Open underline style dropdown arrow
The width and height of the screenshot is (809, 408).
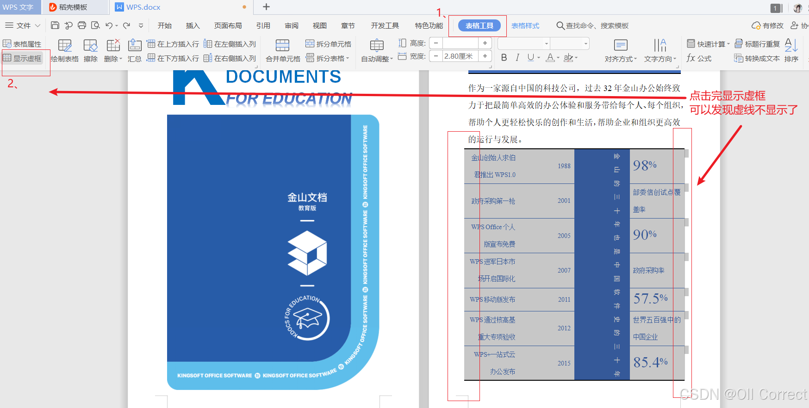tap(539, 58)
